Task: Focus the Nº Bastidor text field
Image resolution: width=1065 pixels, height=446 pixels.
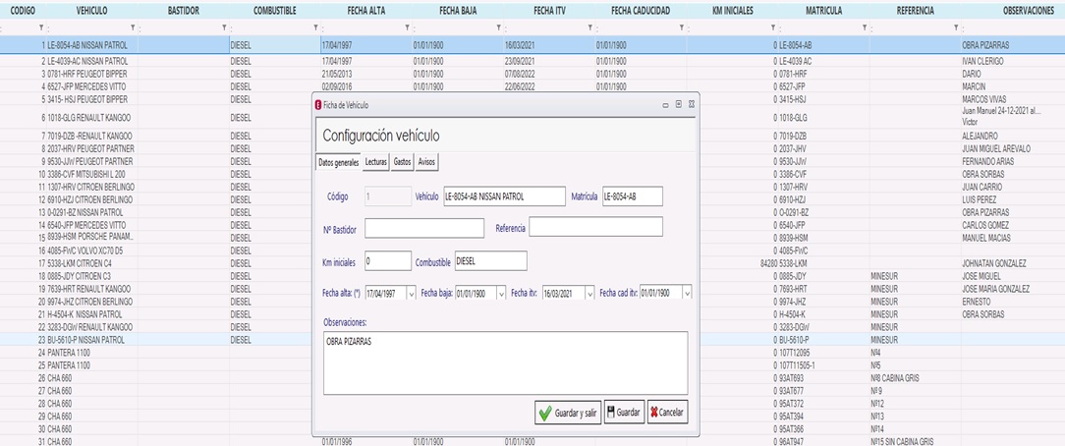Action: click(x=424, y=228)
